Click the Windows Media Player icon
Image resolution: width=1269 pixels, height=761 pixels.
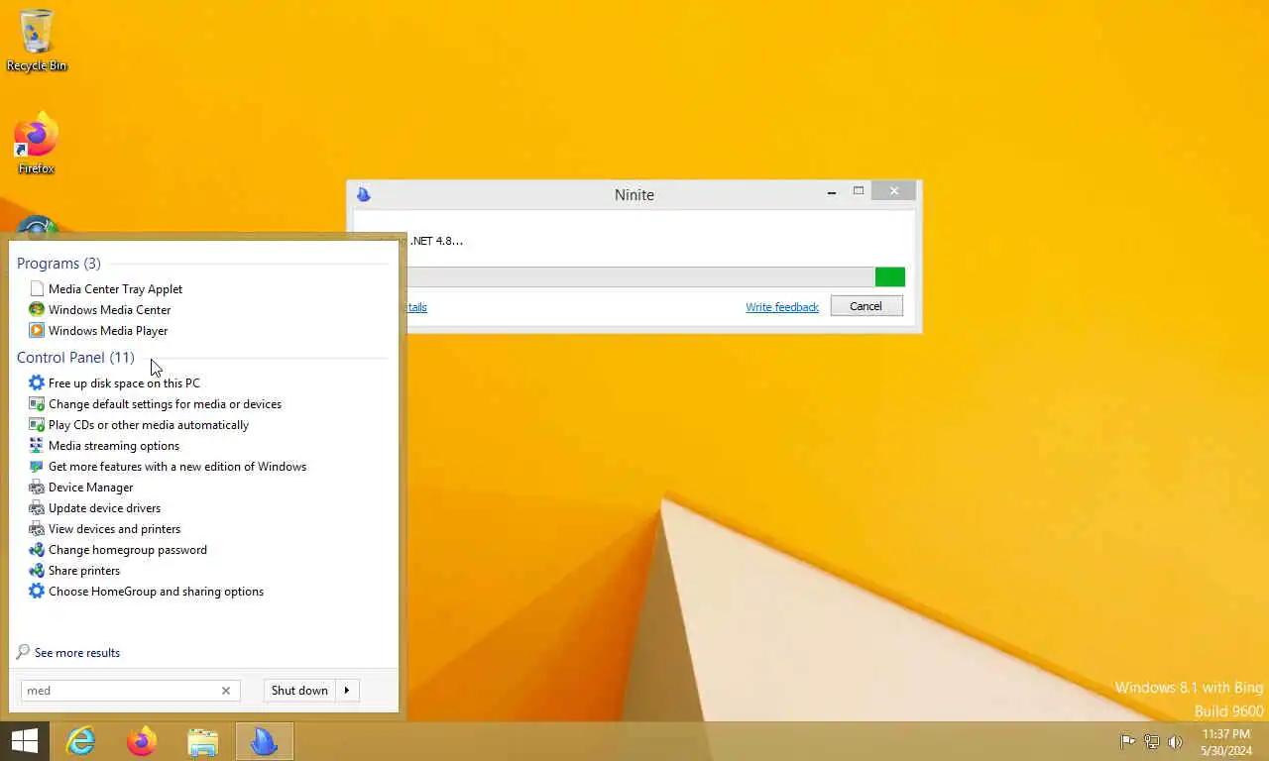[37, 330]
